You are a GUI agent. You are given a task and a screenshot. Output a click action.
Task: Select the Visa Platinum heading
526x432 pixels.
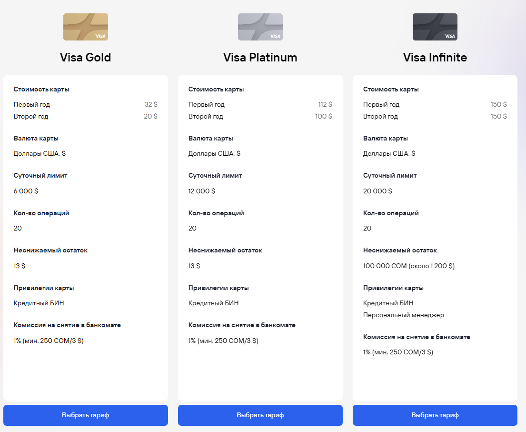[260, 58]
